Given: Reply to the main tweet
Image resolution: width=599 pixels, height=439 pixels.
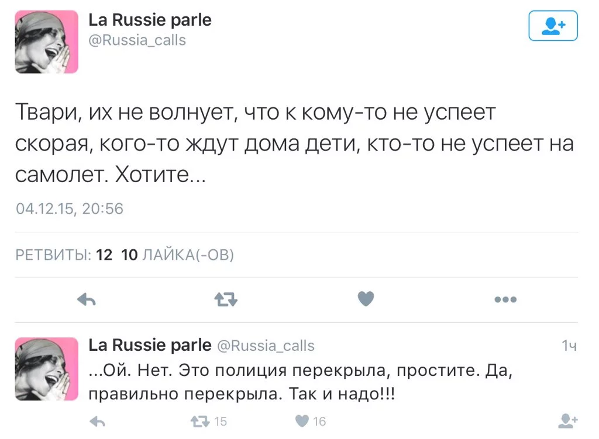Looking at the screenshot, I should click(87, 300).
